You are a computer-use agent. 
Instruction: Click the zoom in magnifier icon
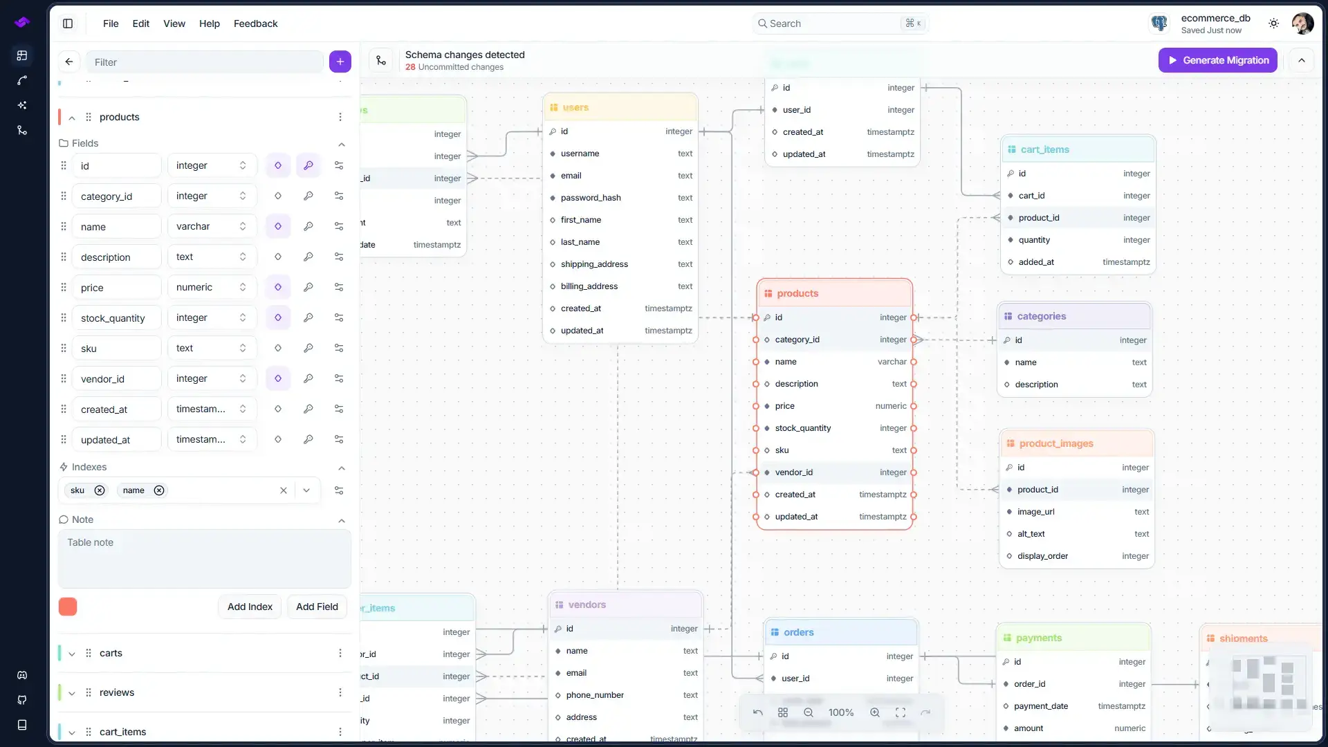click(x=875, y=712)
